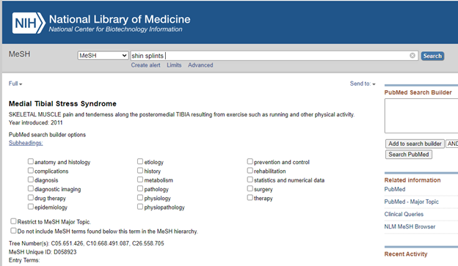Open the AND operator dropdown

pos(452,144)
